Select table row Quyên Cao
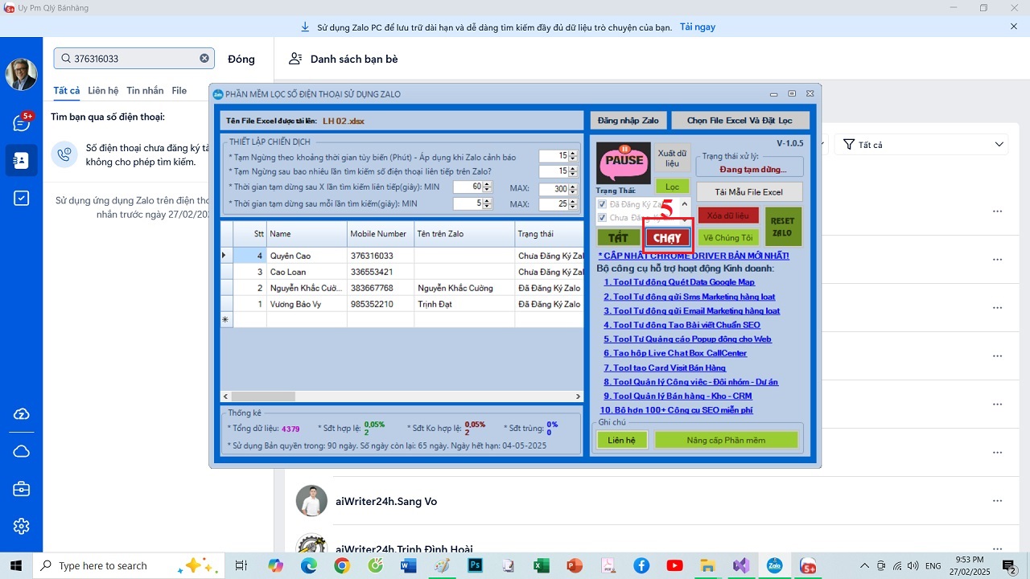 tap(402, 256)
